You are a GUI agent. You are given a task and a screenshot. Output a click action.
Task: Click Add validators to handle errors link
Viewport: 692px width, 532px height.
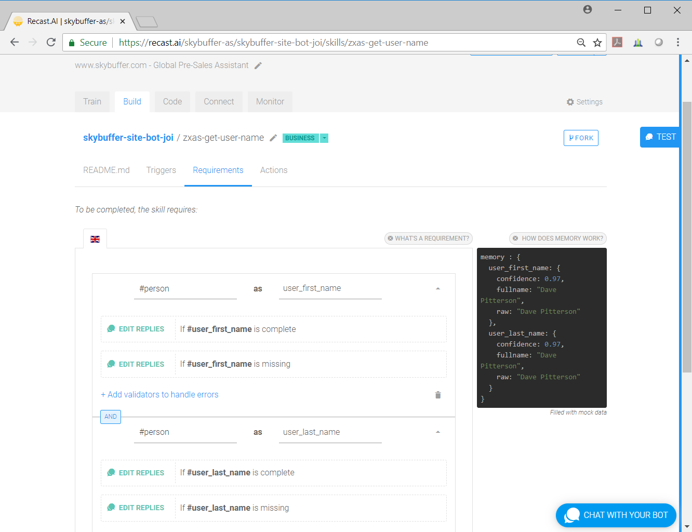pyautogui.click(x=159, y=395)
